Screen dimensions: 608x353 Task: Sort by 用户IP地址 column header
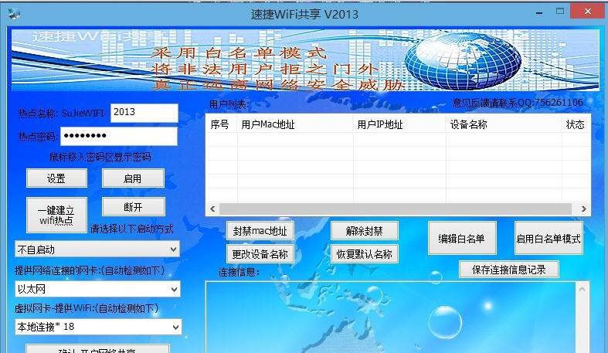coord(399,124)
